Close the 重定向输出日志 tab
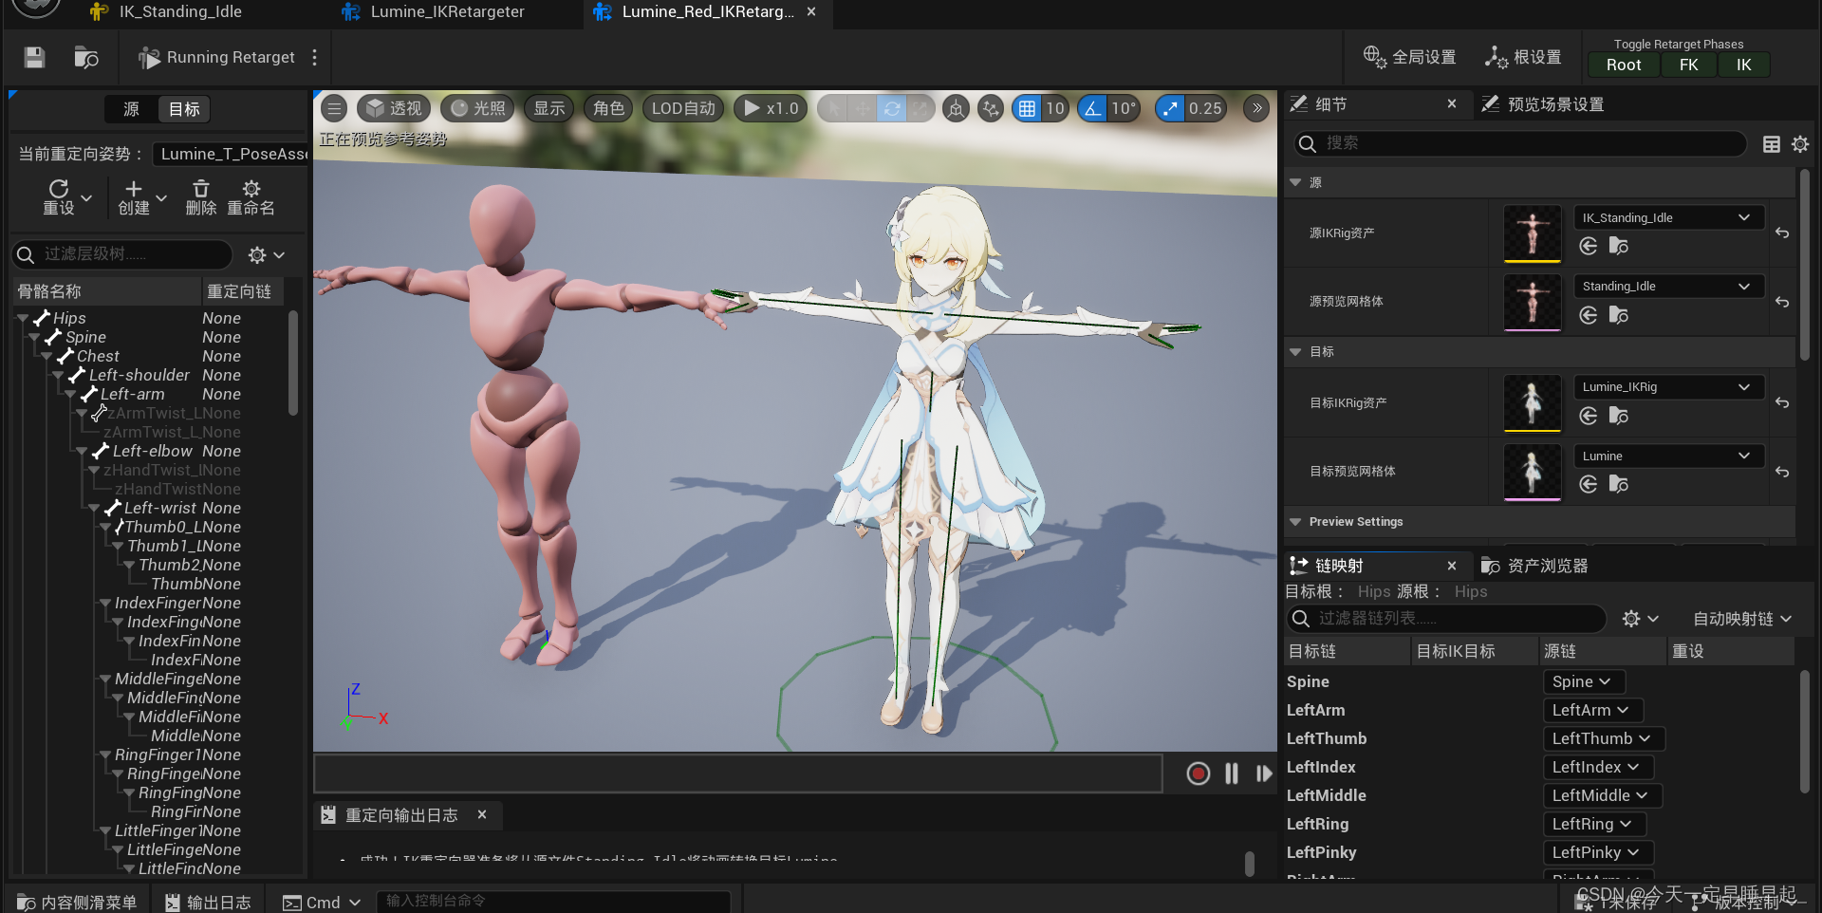 coord(482,814)
